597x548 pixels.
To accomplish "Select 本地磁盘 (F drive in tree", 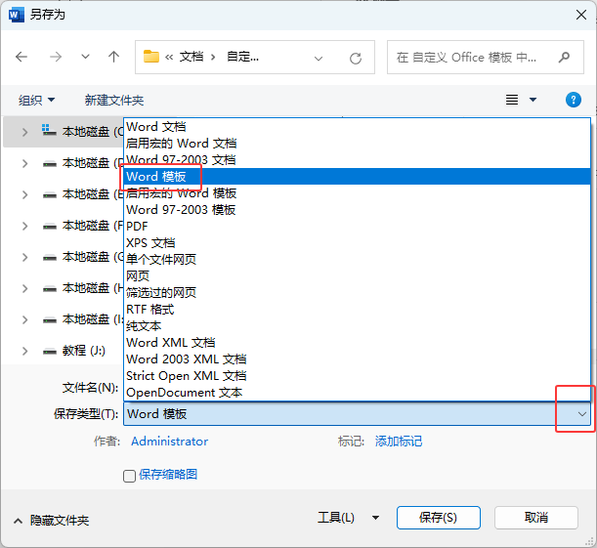I will [x=82, y=226].
